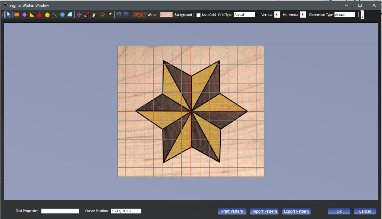Click the purple move arrows tool
The height and width of the screenshot is (219, 382).
(x=79, y=15)
